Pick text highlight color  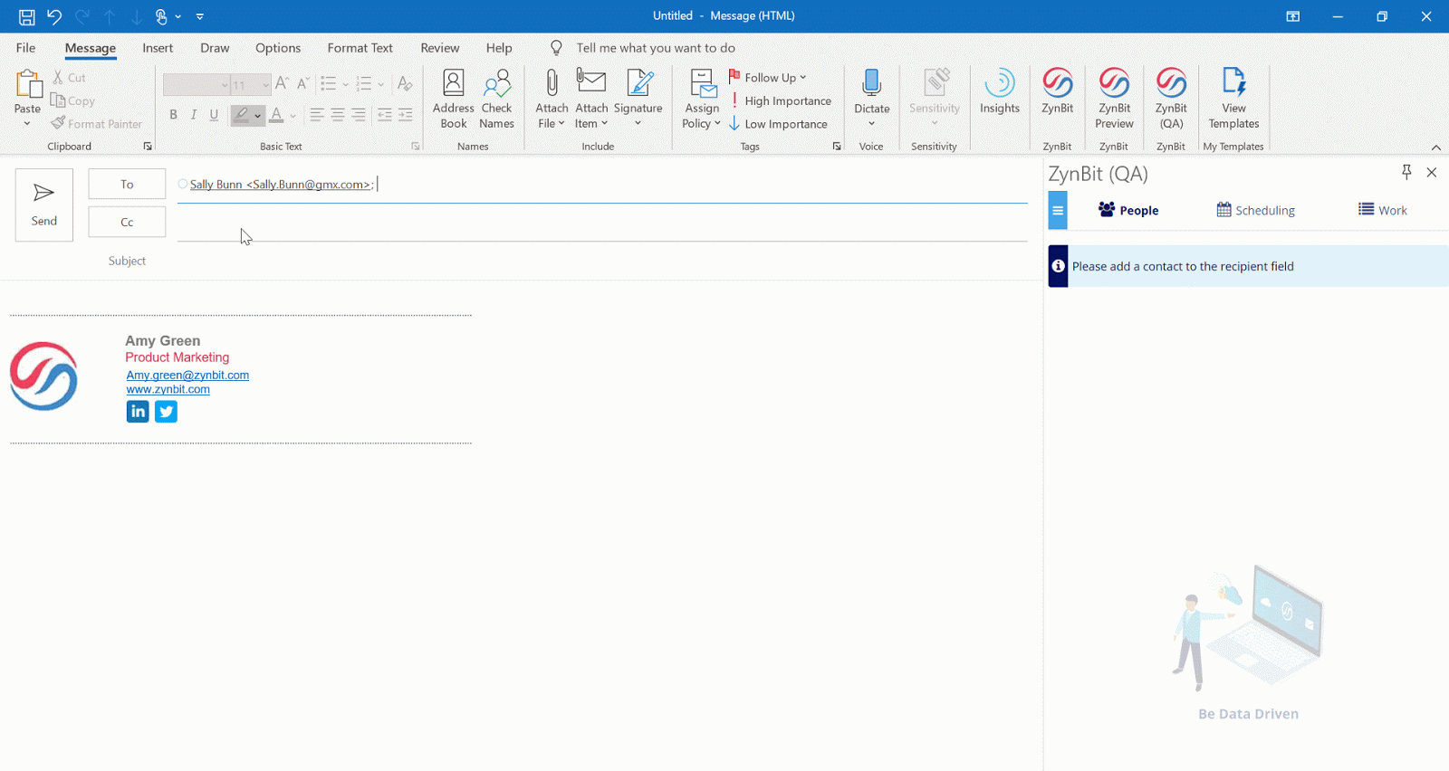tap(241, 115)
